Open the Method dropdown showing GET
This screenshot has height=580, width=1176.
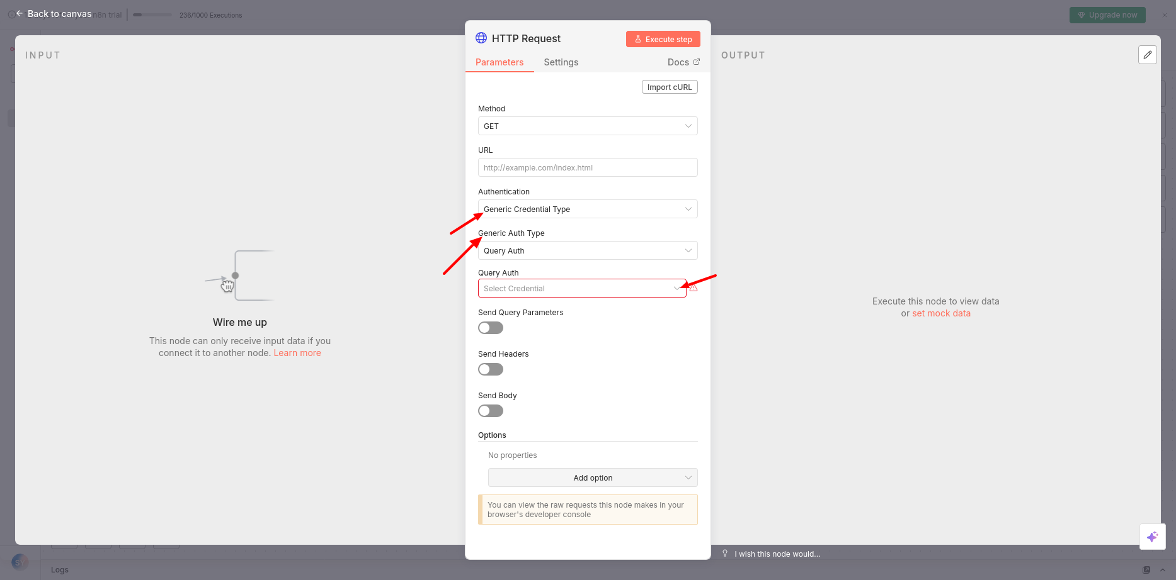click(x=588, y=126)
